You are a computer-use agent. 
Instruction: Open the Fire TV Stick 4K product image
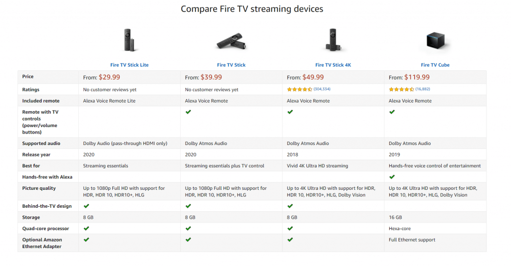pos(333,40)
